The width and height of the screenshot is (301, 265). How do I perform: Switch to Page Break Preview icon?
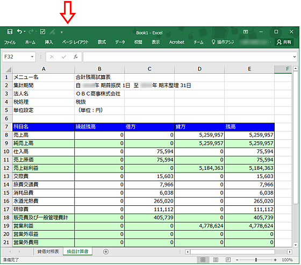228,260
